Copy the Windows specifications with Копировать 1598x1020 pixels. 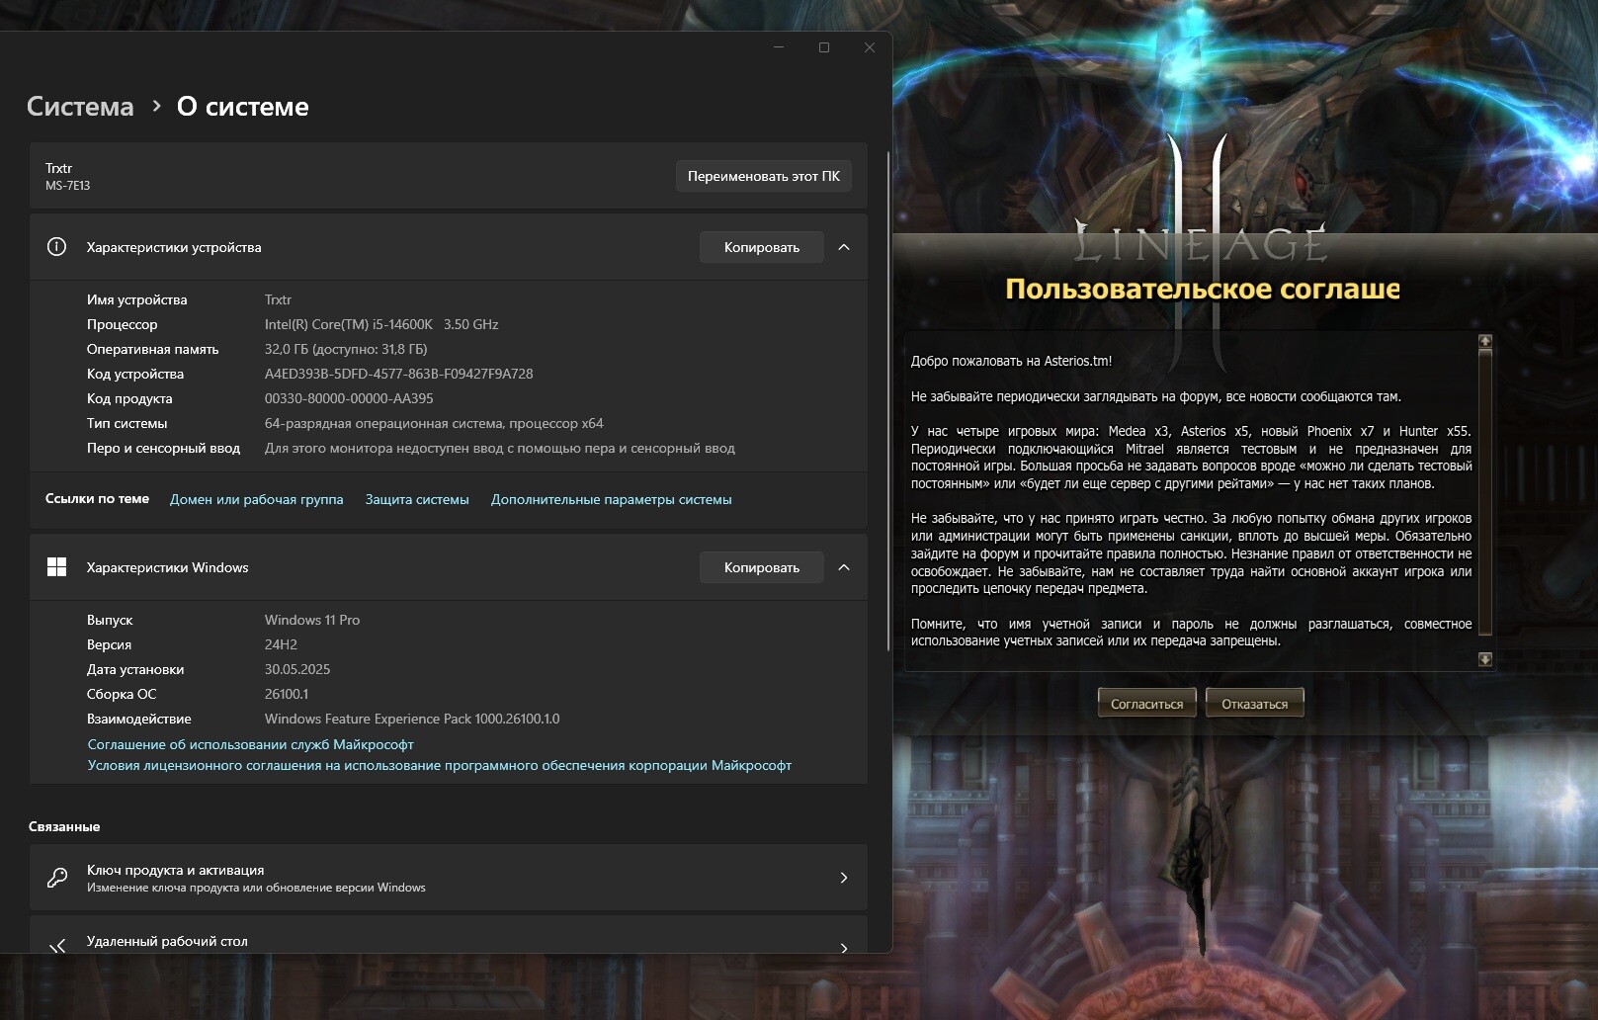tap(762, 567)
